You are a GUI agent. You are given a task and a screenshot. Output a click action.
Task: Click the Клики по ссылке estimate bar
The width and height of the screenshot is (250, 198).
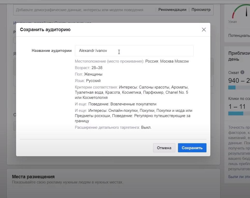(x=235, y=113)
